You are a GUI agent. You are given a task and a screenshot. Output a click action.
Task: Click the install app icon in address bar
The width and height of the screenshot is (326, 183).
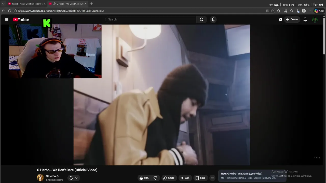(267, 11)
